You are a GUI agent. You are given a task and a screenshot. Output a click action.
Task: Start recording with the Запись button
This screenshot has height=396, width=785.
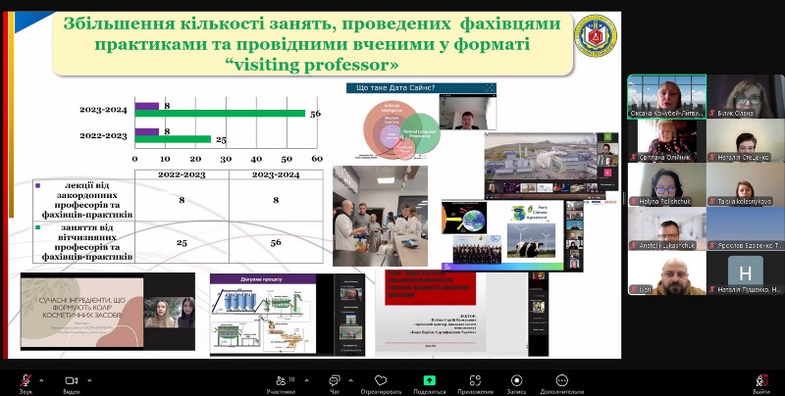point(517,383)
